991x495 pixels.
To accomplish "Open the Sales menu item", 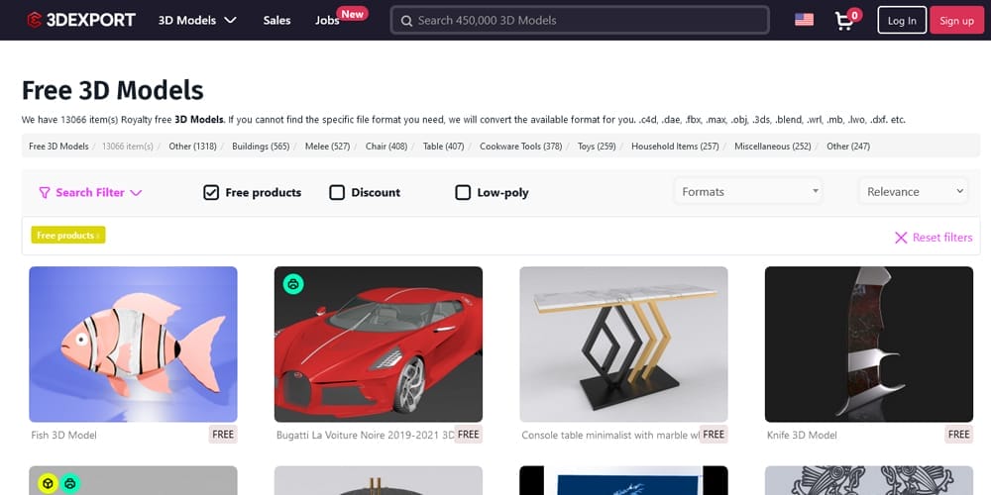I will (276, 20).
